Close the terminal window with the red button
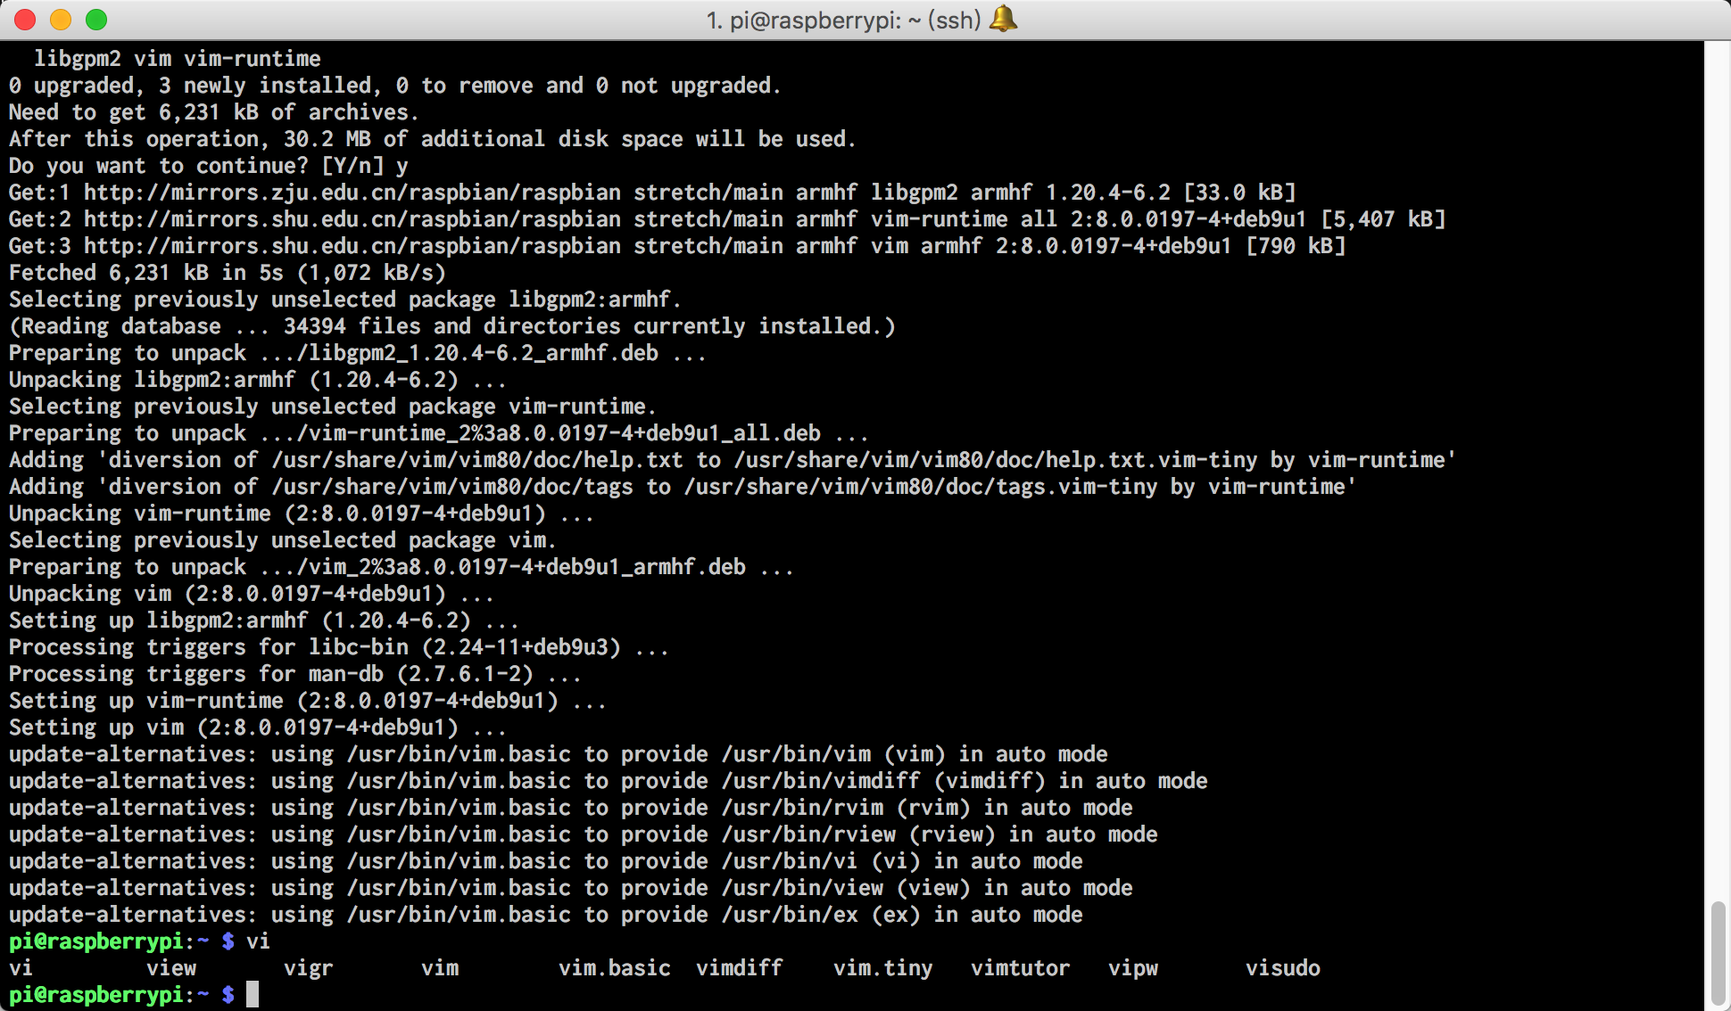The image size is (1731, 1011). (x=26, y=19)
